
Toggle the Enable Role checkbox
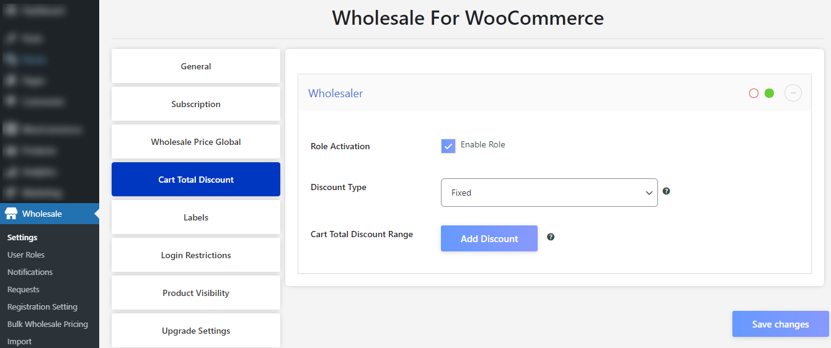pyautogui.click(x=448, y=146)
